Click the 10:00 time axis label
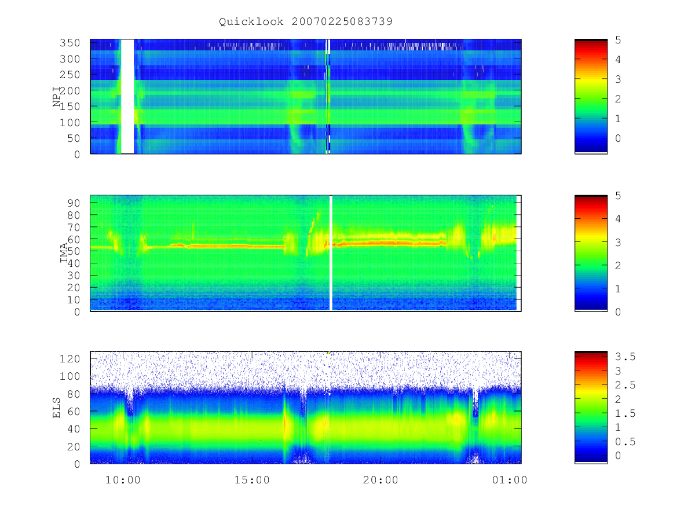695x521 pixels. (123, 480)
